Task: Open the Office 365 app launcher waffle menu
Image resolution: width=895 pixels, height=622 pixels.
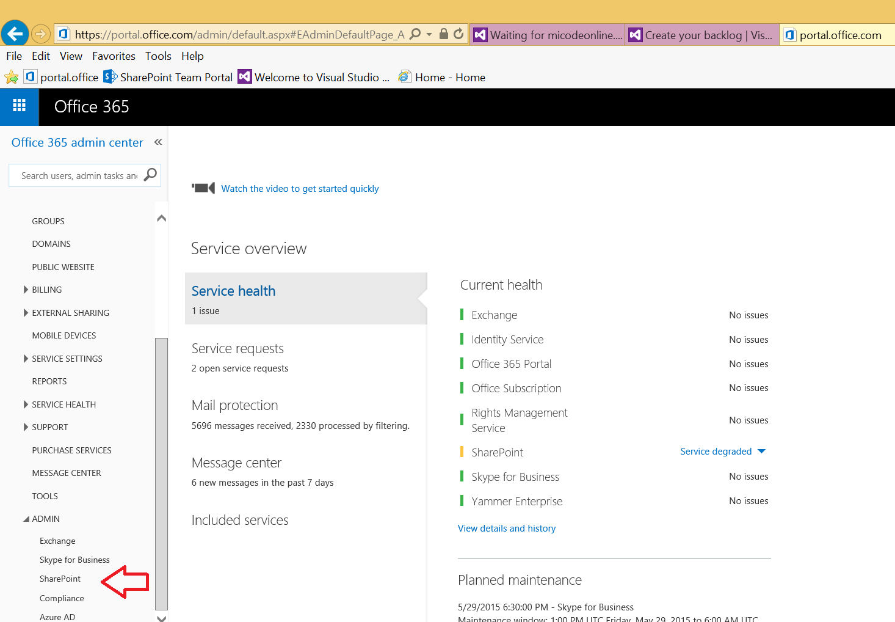Action: [x=20, y=106]
